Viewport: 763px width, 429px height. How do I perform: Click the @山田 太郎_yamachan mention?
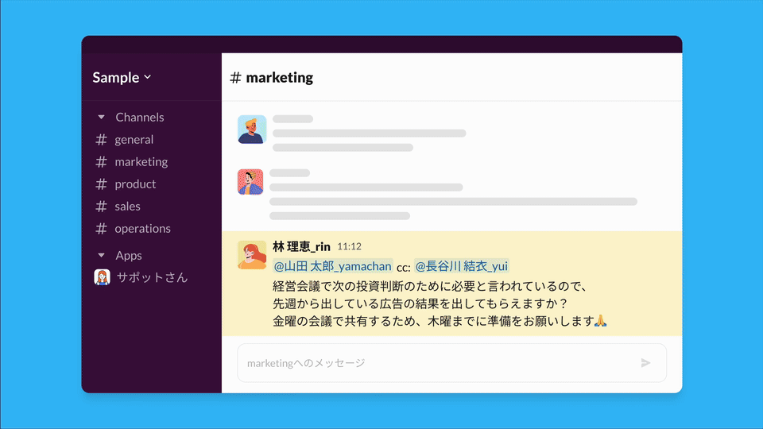click(x=332, y=266)
